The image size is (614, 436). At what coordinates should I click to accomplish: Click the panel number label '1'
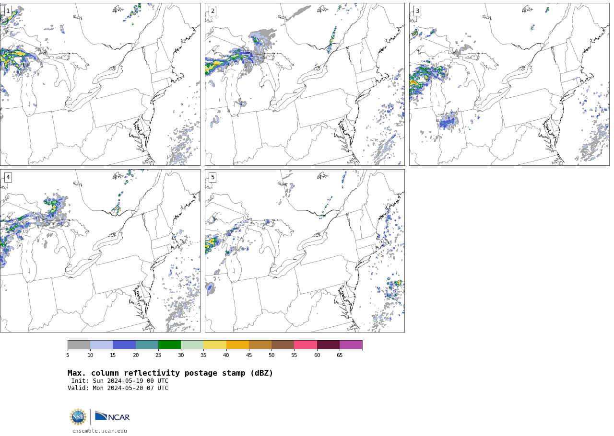8,11
